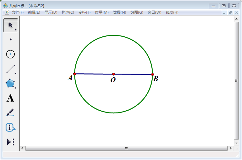Click red point B on the circle
Viewport: 242px width, 160px height.
[x=153, y=75]
